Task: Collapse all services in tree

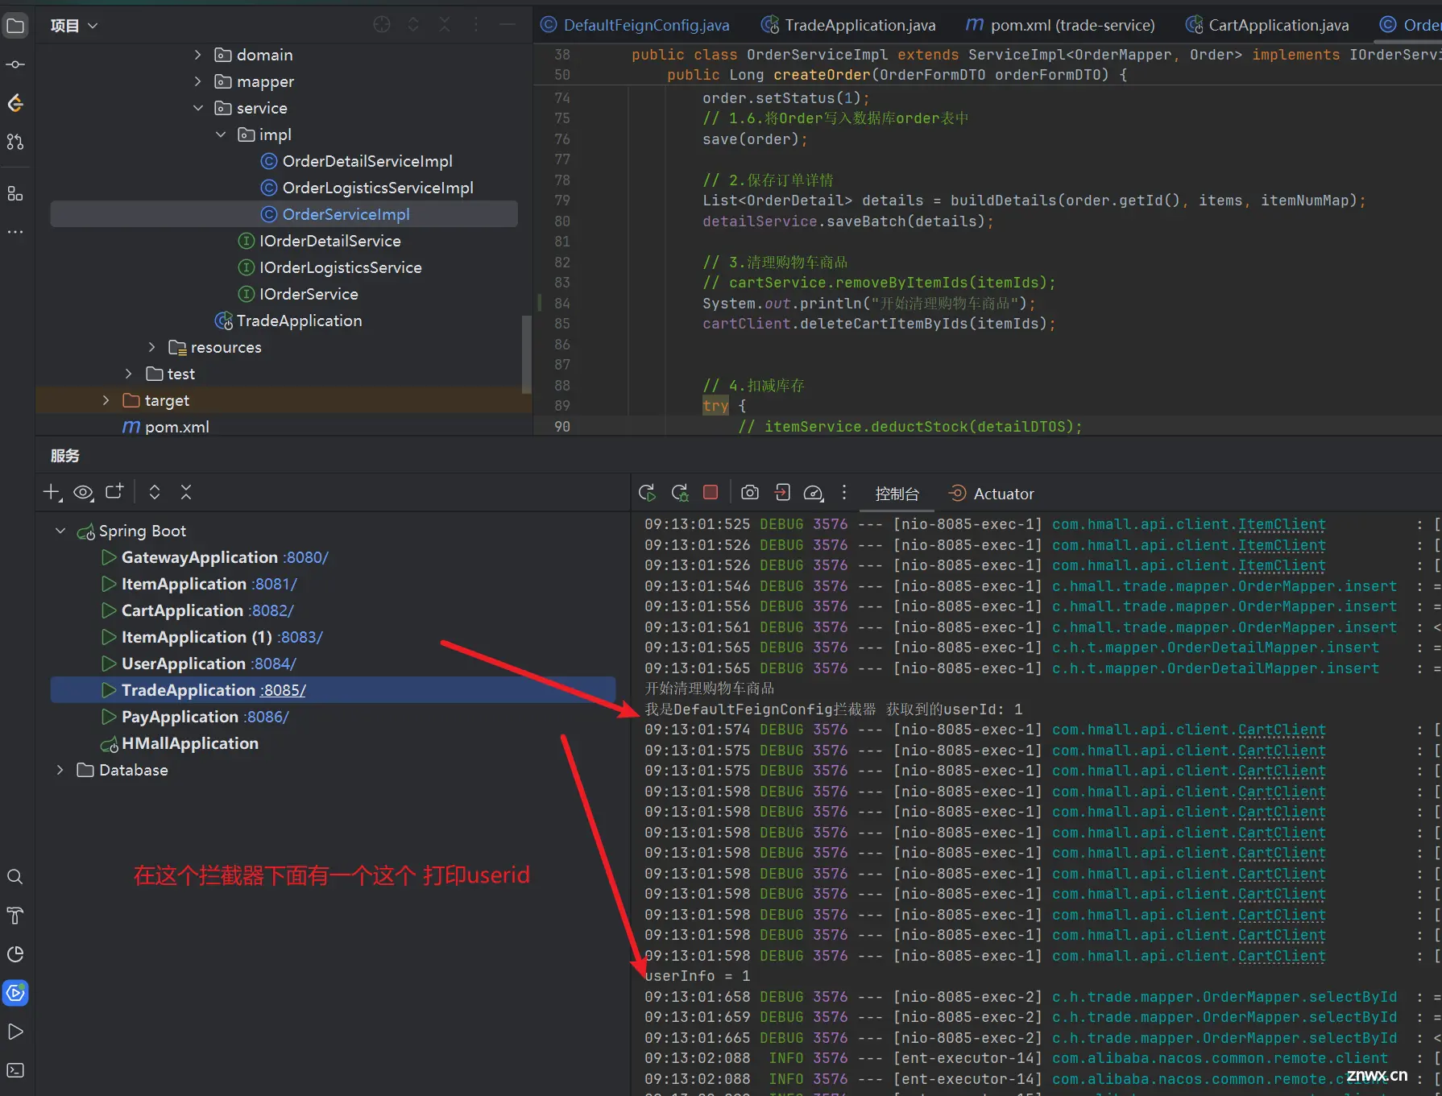Action: pyautogui.click(x=186, y=492)
